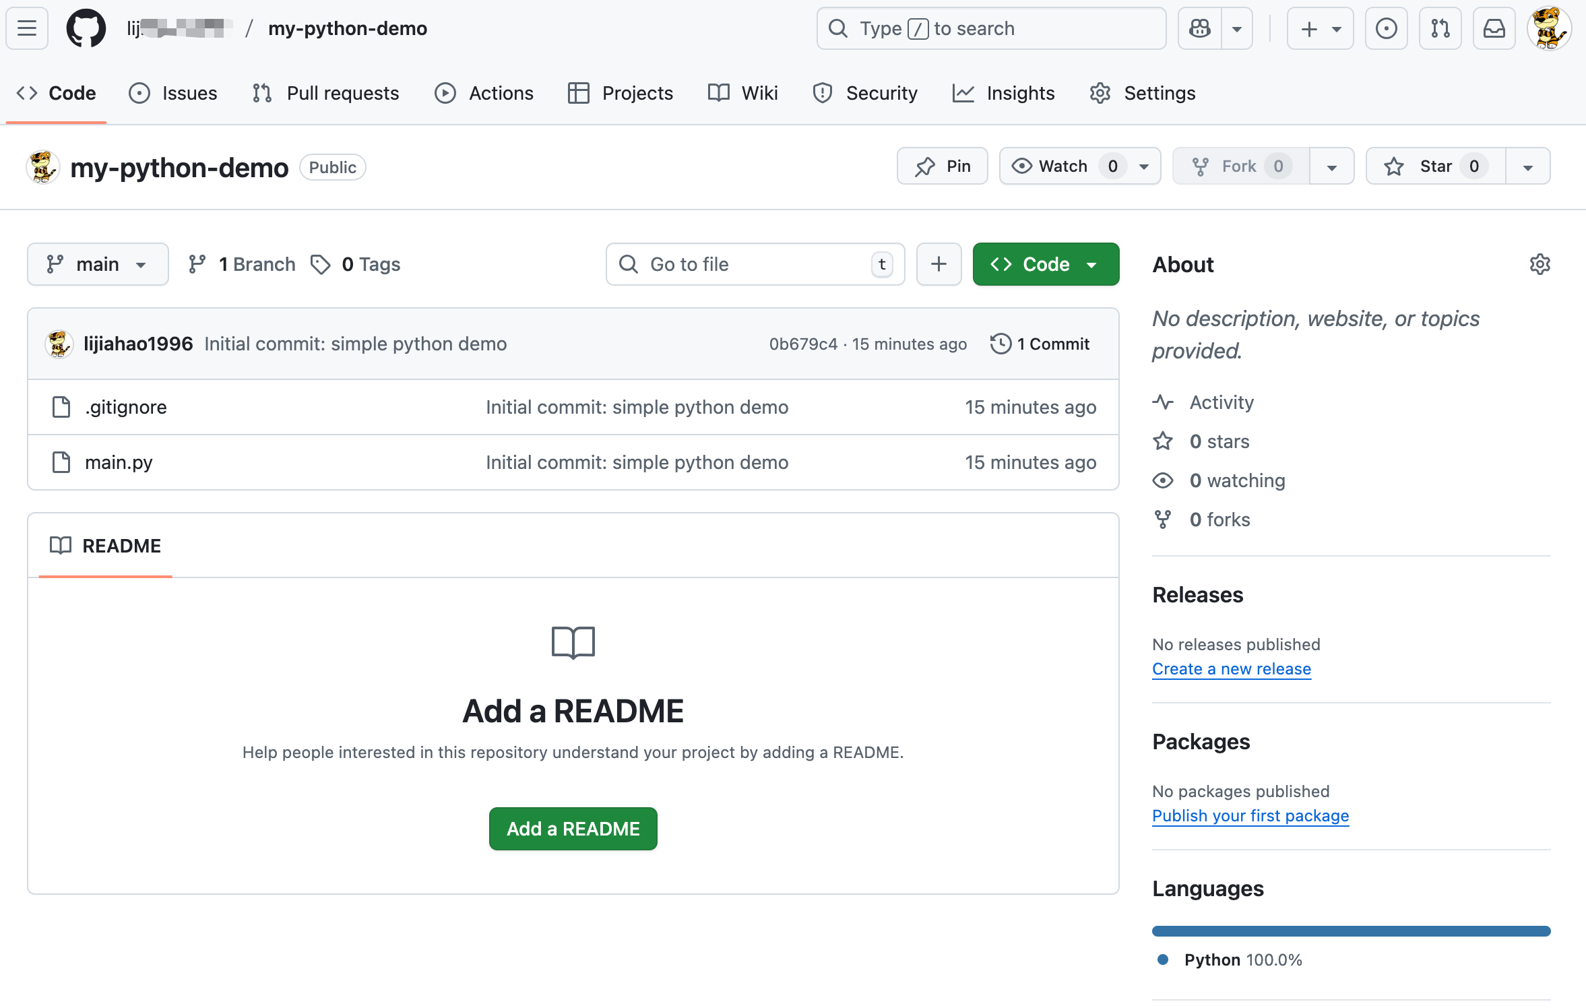1586x1008 pixels.
Task: Open Copilot chat icon in header
Action: tap(1200, 28)
